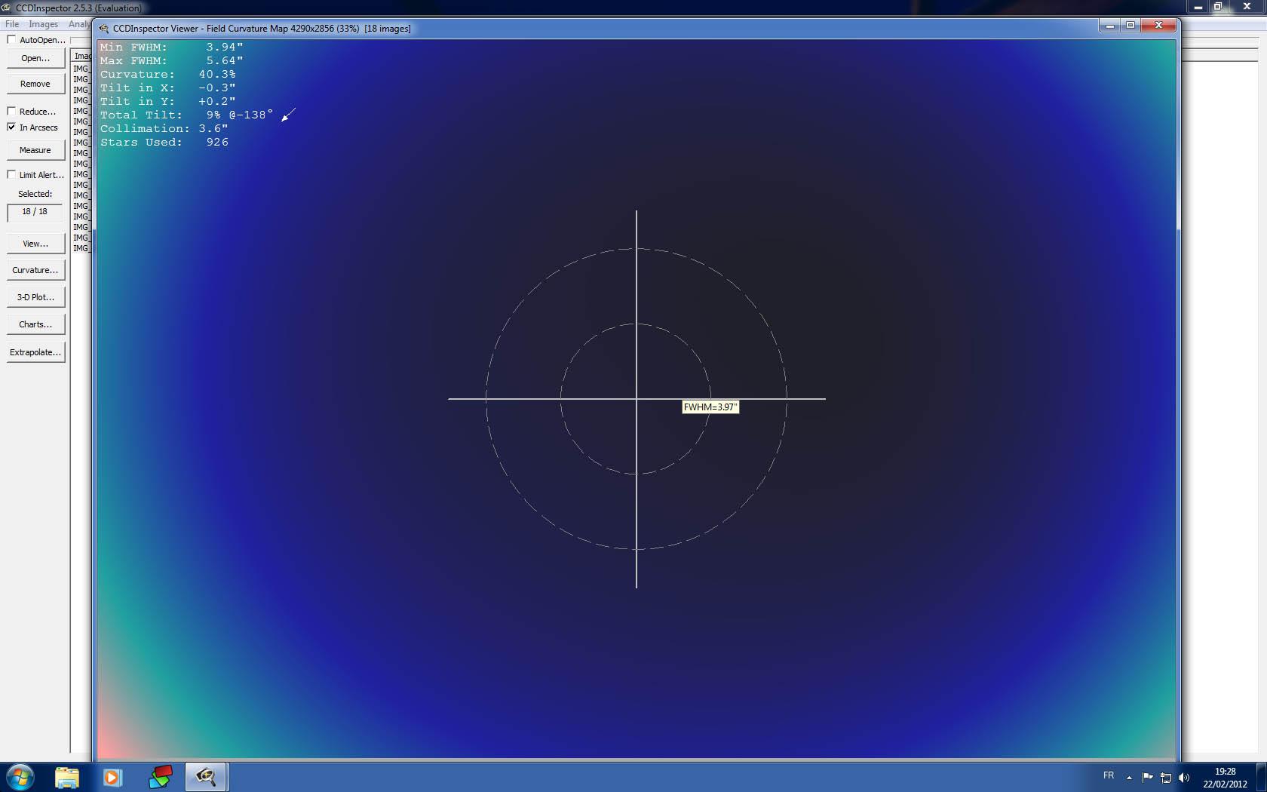Open the Action Center flag icon
The width and height of the screenshot is (1267, 792).
(1147, 778)
